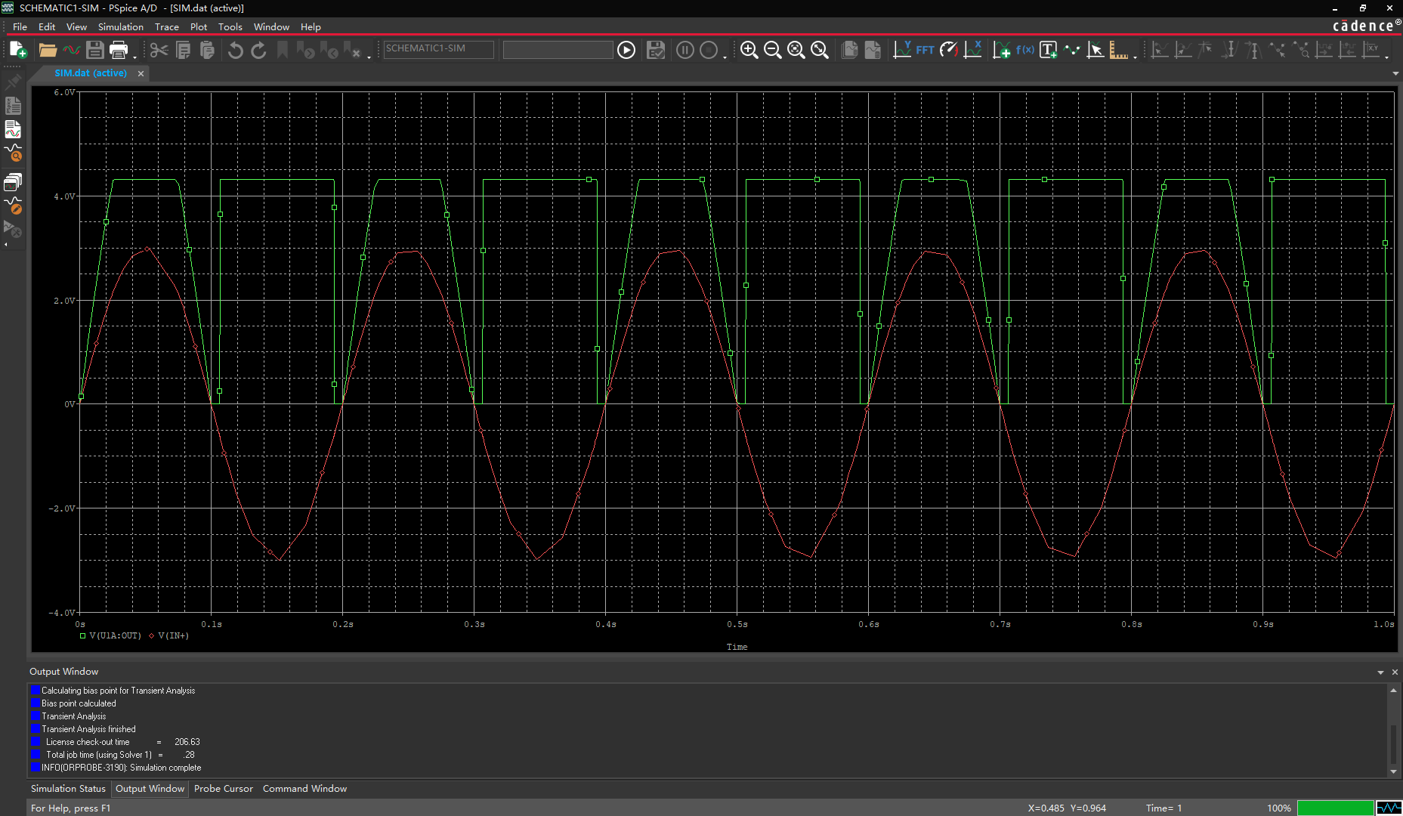The image size is (1403, 816).
Task: Pause the running simulation
Action: click(685, 50)
